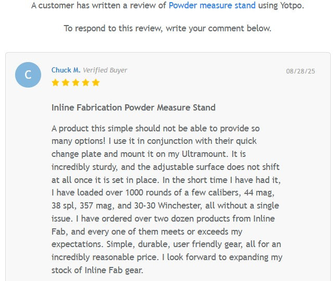Click the second review star
336x281 pixels.
pos(65,82)
